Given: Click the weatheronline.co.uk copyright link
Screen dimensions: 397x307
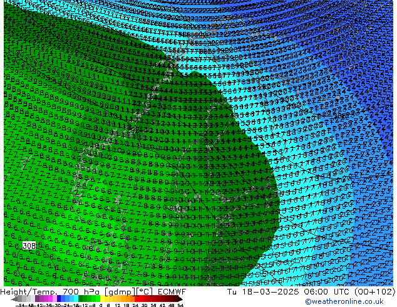Looking at the screenshot, I should (x=344, y=301).
